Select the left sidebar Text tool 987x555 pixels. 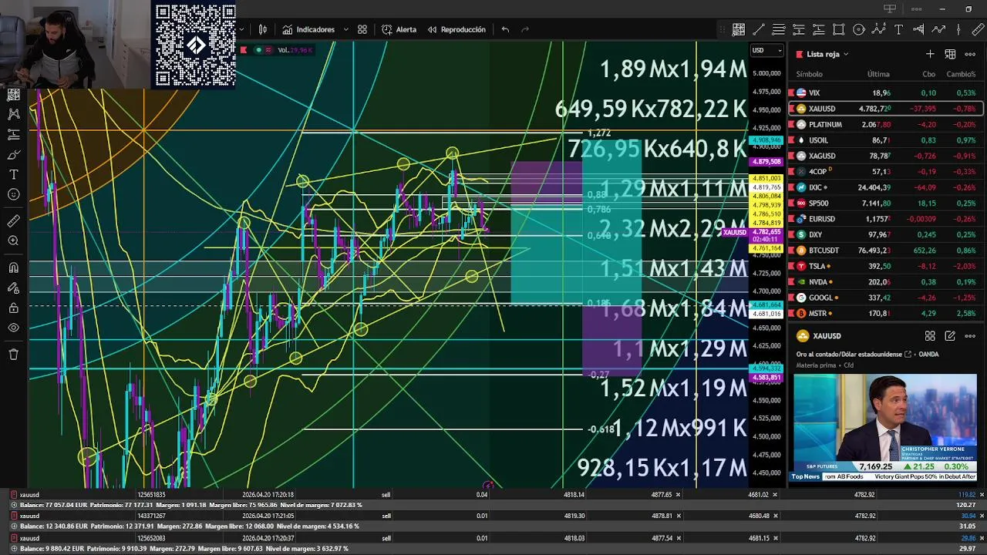point(13,175)
